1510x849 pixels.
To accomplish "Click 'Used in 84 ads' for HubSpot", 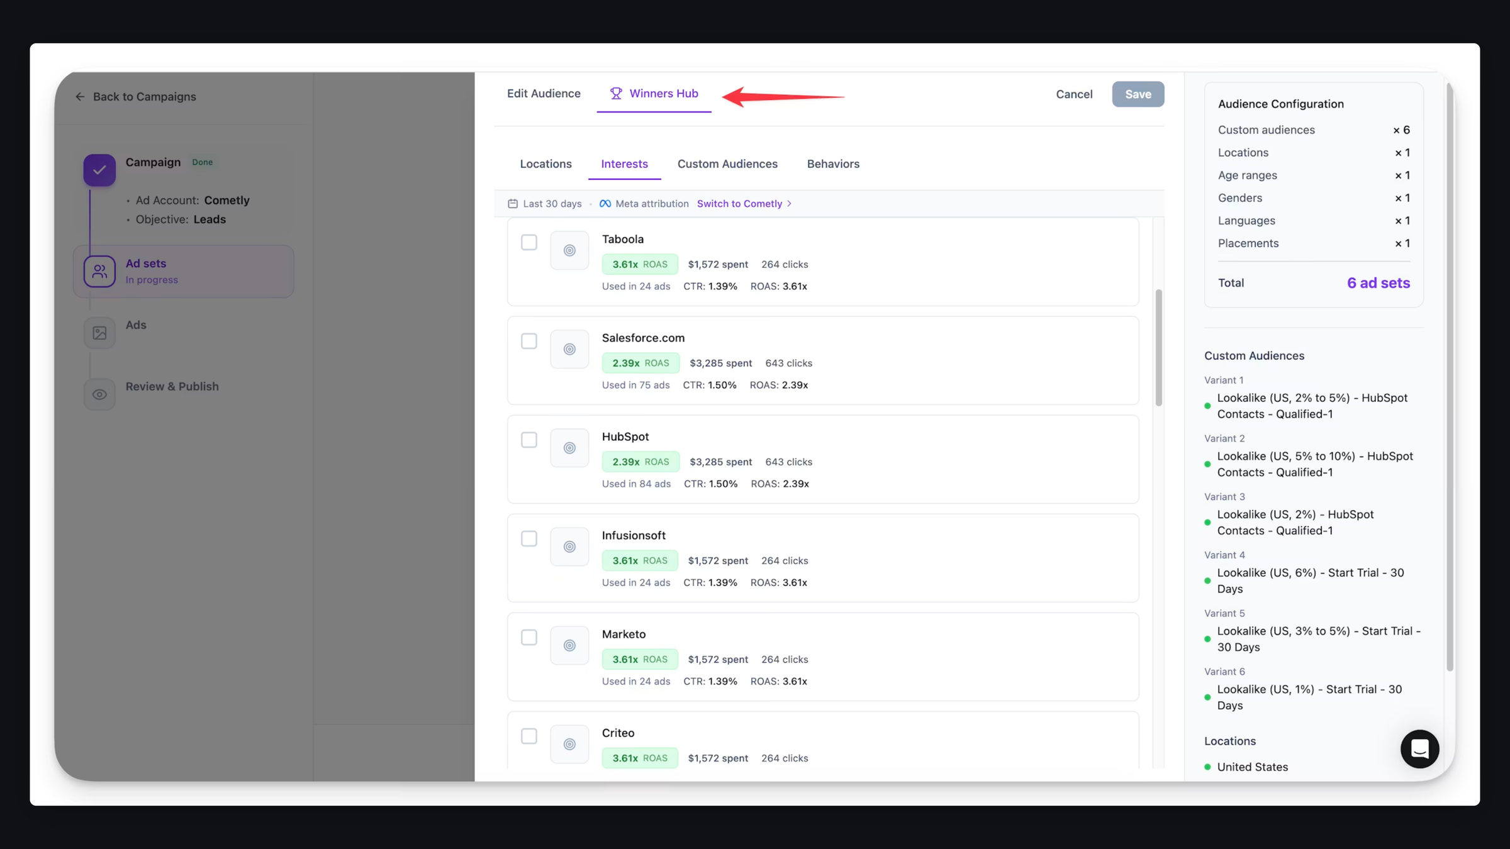I will [636, 484].
